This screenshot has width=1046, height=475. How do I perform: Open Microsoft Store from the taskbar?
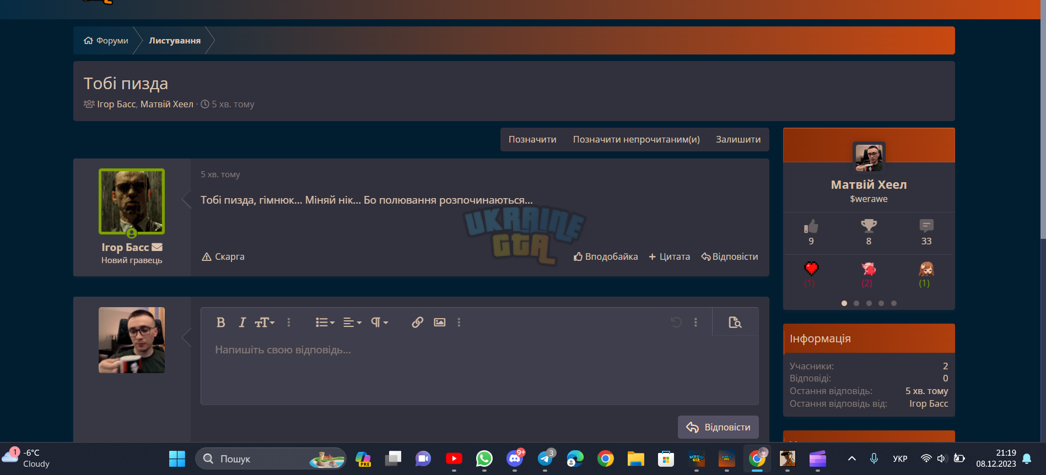tap(666, 458)
